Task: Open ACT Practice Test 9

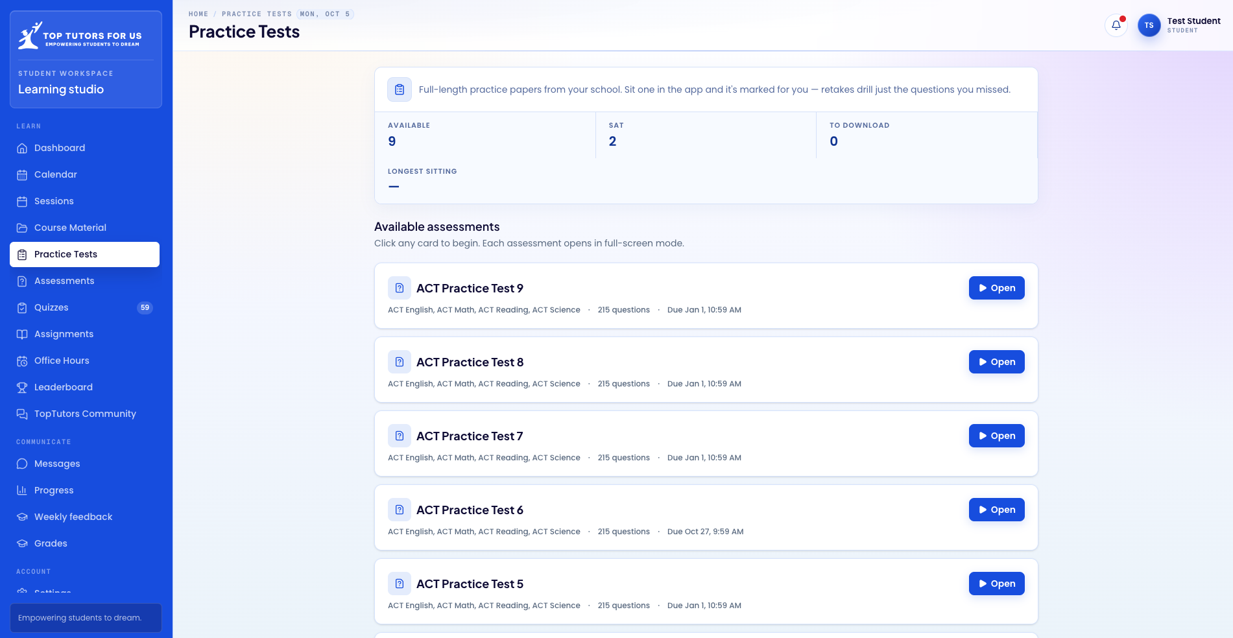Action: click(997, 289)
